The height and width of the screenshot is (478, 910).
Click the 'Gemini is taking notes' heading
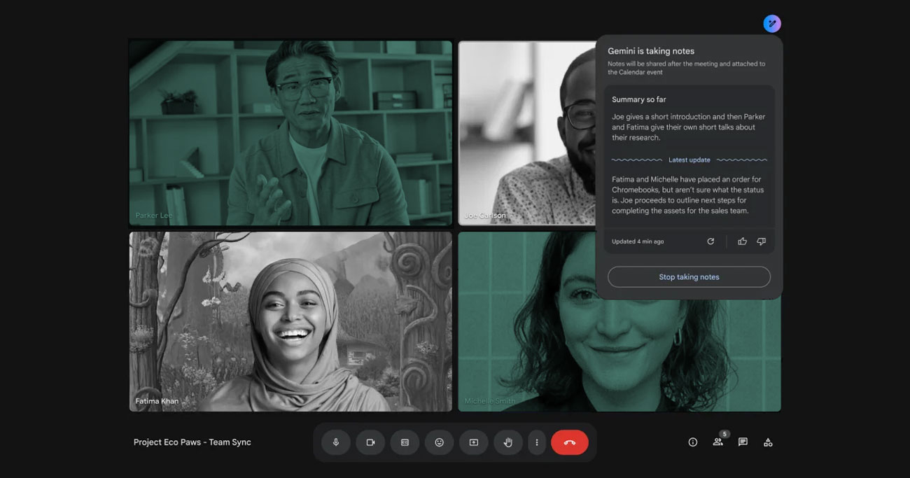tap(651, 51)
